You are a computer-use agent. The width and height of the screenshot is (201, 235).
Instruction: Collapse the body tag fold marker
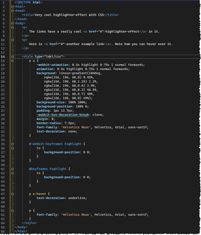12,23
